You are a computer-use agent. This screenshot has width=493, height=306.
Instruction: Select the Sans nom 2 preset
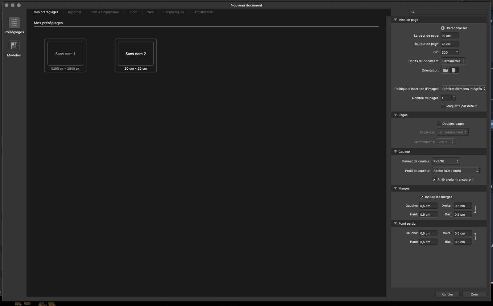[x=136, y=55]
